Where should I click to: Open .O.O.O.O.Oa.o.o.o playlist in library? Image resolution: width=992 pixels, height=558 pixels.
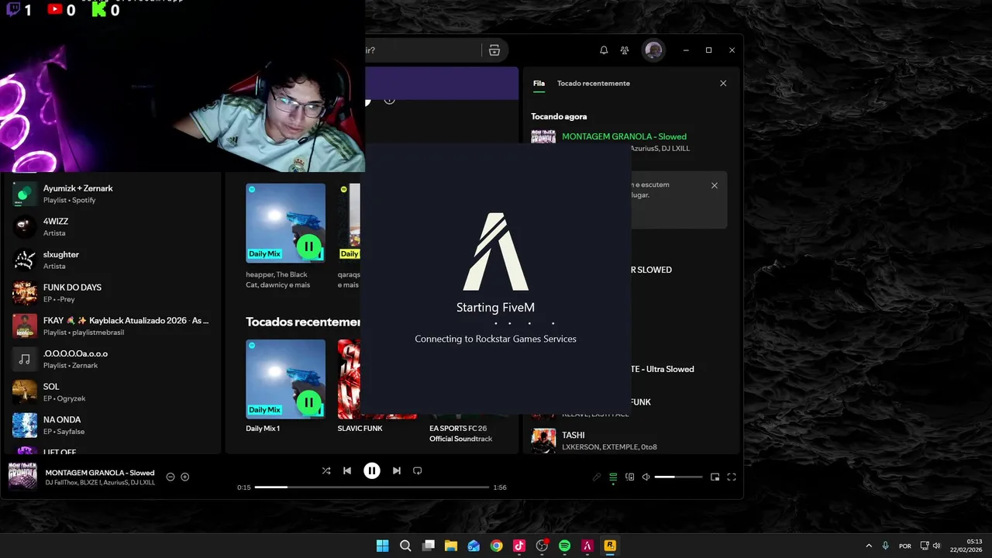(112, 359)
